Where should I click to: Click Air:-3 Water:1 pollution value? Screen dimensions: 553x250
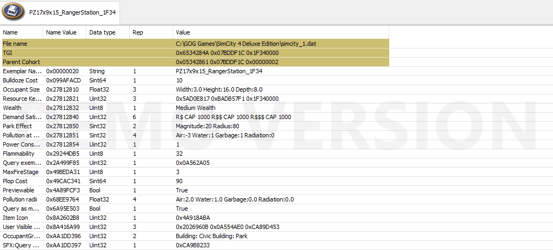[x=225, y=135]
